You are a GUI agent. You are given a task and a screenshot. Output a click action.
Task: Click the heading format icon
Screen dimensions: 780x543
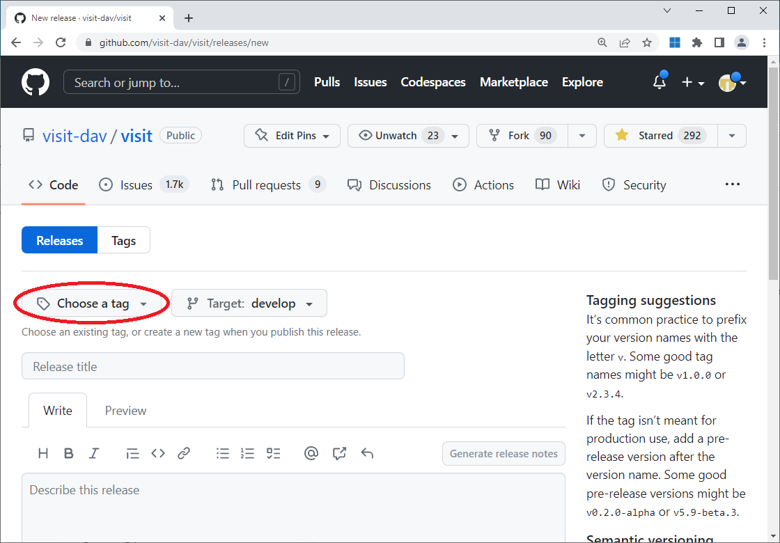[43, 453]
